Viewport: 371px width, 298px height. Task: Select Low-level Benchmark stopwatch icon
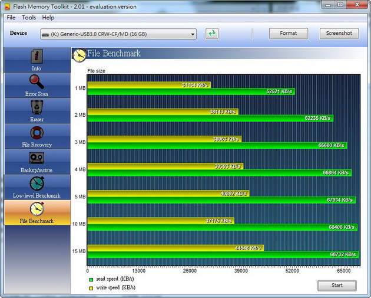pyautogui.click(x=37, y=184)
